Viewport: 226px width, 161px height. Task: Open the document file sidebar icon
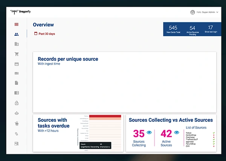pyautogui.click(x=17, y=83)
